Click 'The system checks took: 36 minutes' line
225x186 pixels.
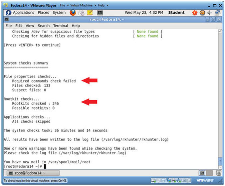(x=56, y=130)
